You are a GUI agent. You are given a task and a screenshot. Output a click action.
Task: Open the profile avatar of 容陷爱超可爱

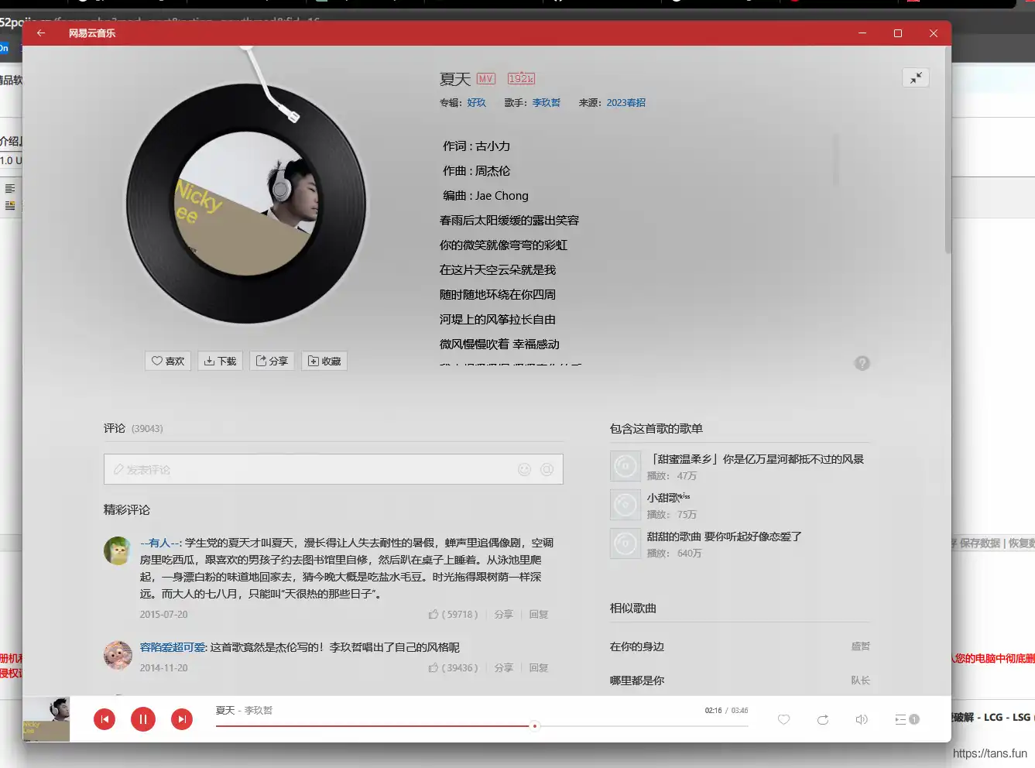(118, 655)
